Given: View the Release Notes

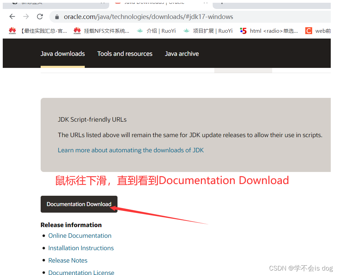Looking at the screenshot, I should click(x=68, y=261).
